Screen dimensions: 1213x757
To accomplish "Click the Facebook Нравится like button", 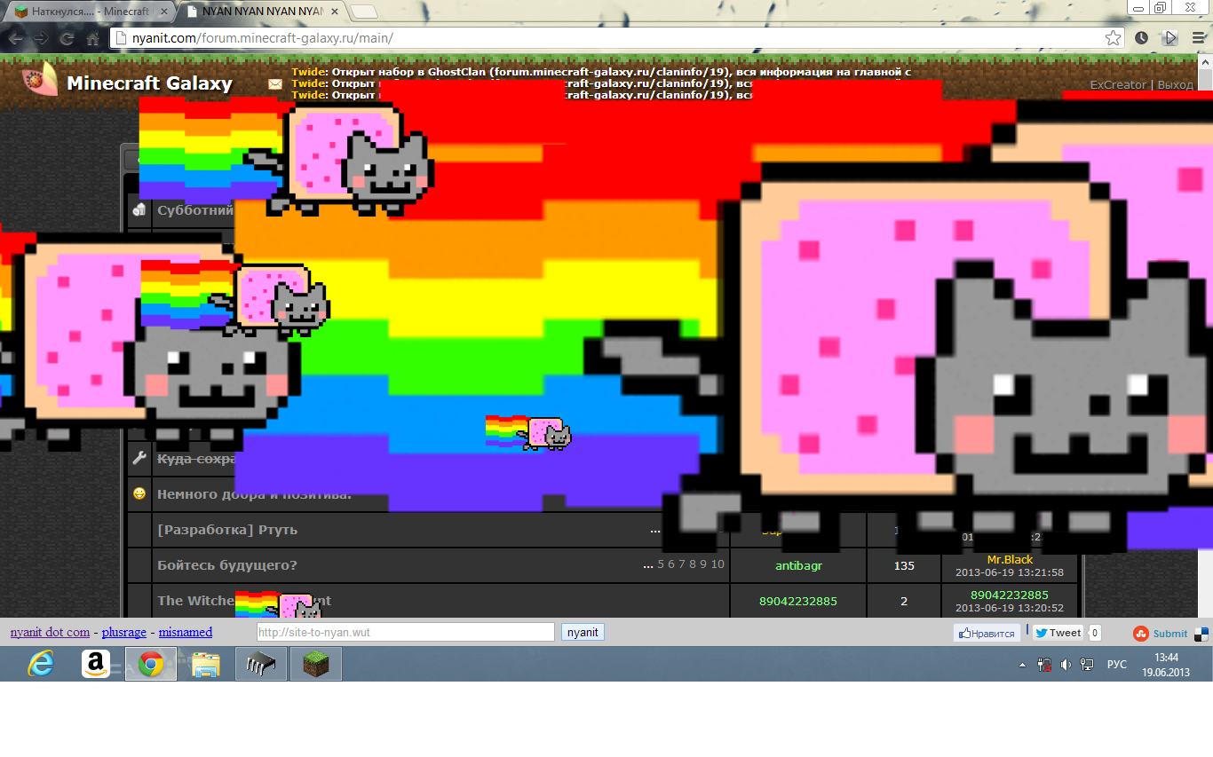I will (x=986, y=633).
